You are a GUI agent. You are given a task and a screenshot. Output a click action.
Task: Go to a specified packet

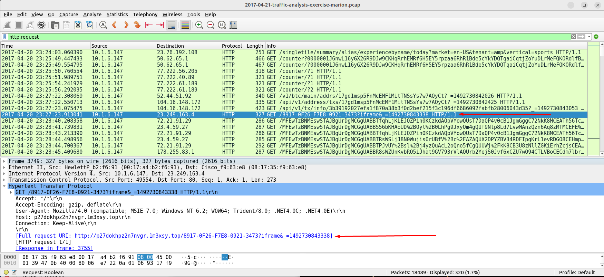tap(137, 25)
